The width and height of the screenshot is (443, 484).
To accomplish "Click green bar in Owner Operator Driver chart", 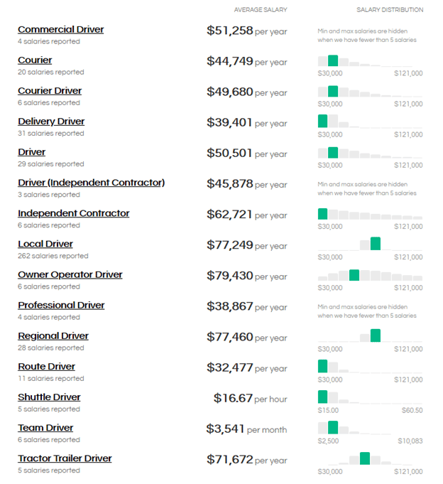I will (x=354, y=275).
